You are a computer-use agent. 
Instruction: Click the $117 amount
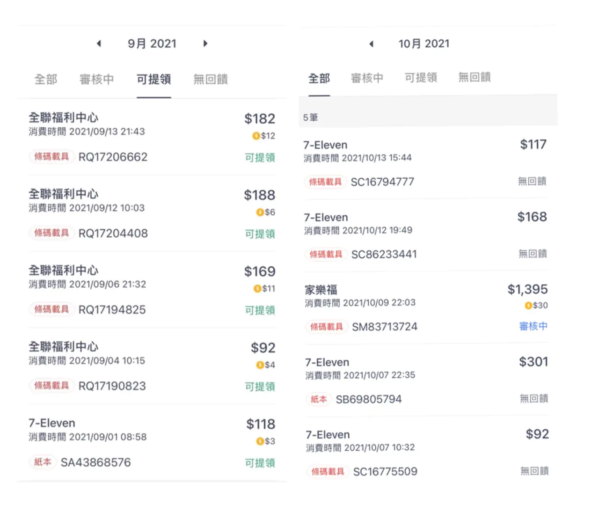(533, 145)
